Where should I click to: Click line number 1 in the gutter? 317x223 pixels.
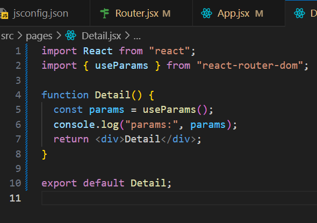[18, 51]
